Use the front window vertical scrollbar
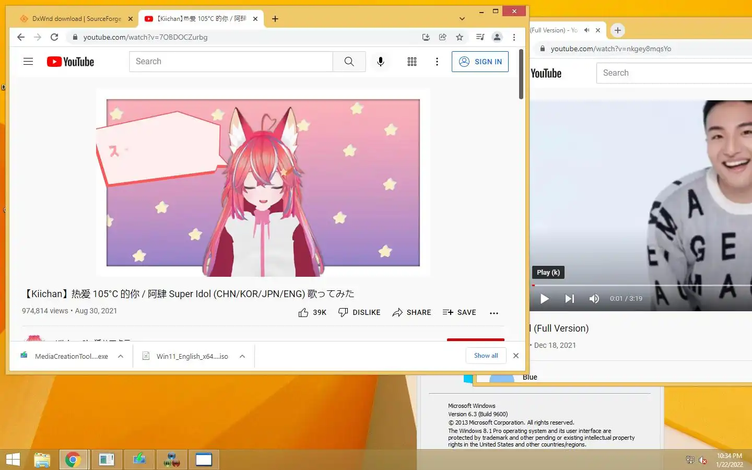 coord(521,74)
